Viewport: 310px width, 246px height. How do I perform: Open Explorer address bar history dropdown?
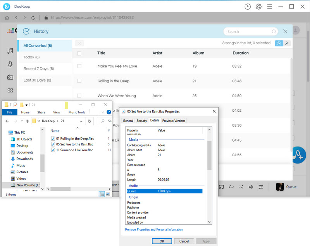tap(81, 121)
